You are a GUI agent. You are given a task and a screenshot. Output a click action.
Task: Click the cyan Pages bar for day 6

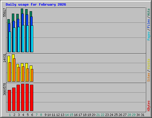(32, 39)
